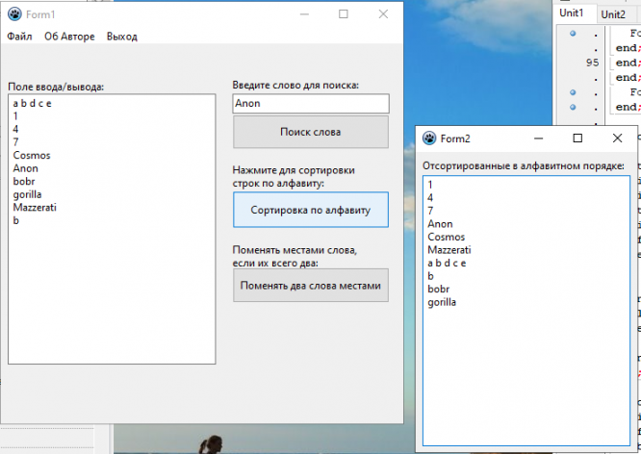
Task: Open the Файл menu
Action: 19,37
